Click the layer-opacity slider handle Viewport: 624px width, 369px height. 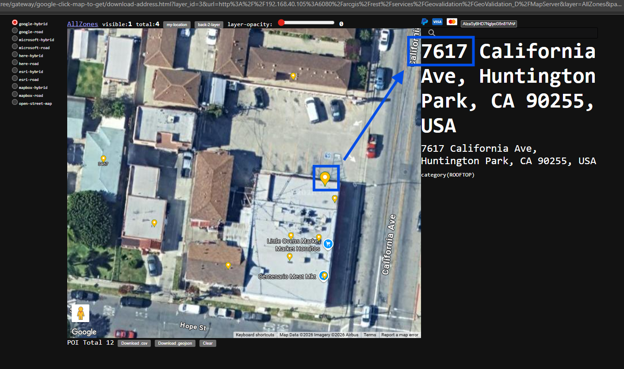(x=281, y=23)
